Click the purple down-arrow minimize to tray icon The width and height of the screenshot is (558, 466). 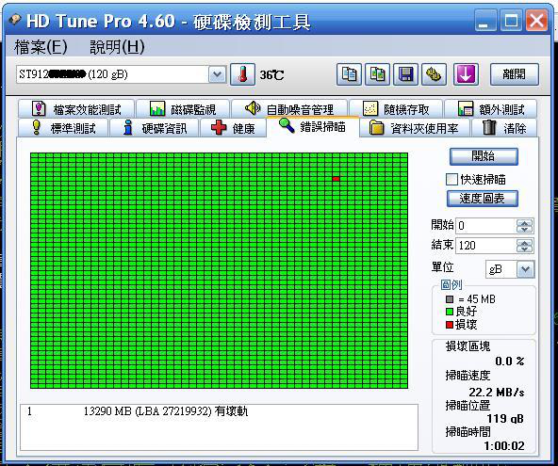[466, 74]
